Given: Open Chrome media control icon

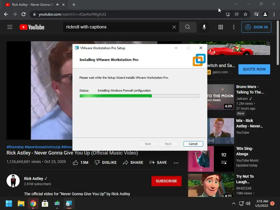Looking at the screenshot, I should [256, 14].
